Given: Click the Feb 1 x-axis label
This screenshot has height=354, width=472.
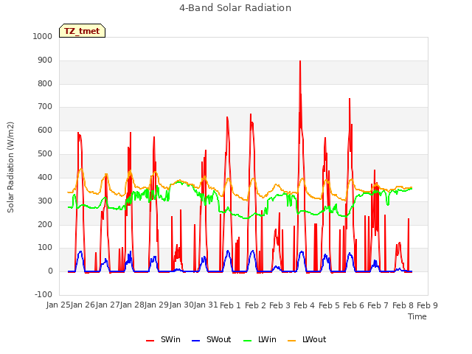Looking at the screenshot, I should 230,305.
